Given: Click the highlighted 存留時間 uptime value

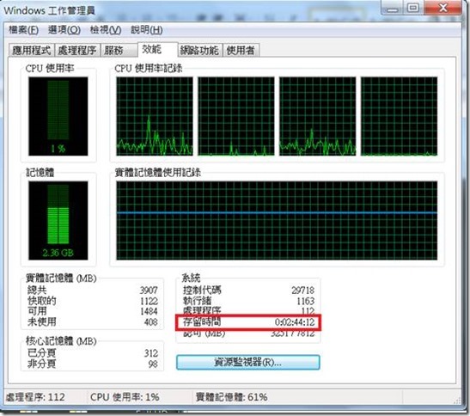Looking at the screenshot, I should pyautogui.click(x=295, y=322).
